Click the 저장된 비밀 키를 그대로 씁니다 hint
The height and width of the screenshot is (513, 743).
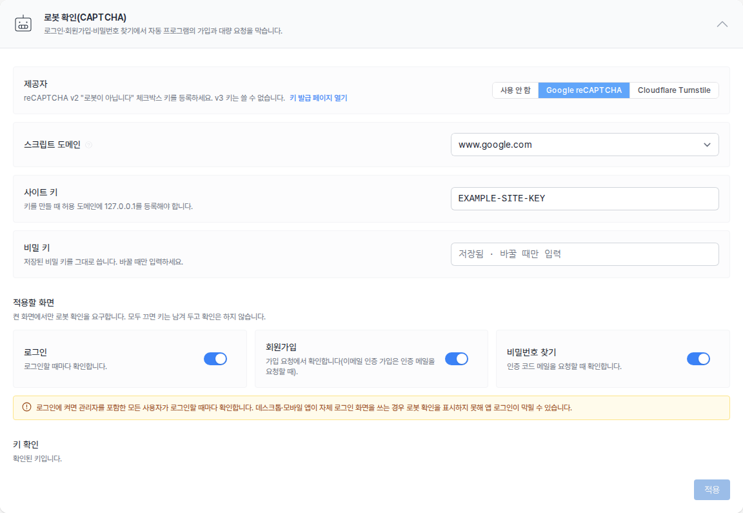[x=103, y=262]
